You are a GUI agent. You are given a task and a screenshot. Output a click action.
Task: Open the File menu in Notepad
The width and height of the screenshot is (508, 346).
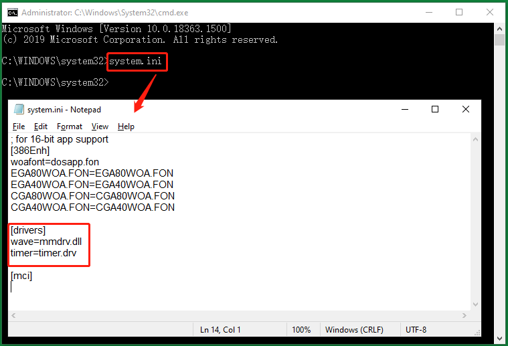pyautogui.click(x=19, y=126)
